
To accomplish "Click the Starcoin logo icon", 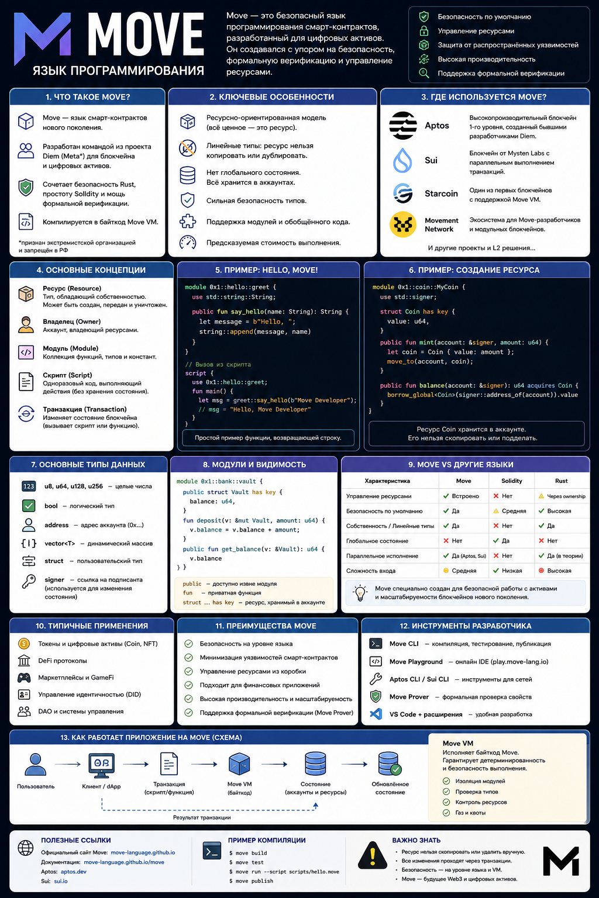I will pyautogui.click(x=402, y=194).
